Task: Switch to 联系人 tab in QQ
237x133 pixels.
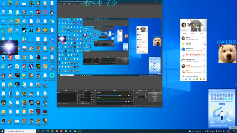Action: tap(193, 33)
